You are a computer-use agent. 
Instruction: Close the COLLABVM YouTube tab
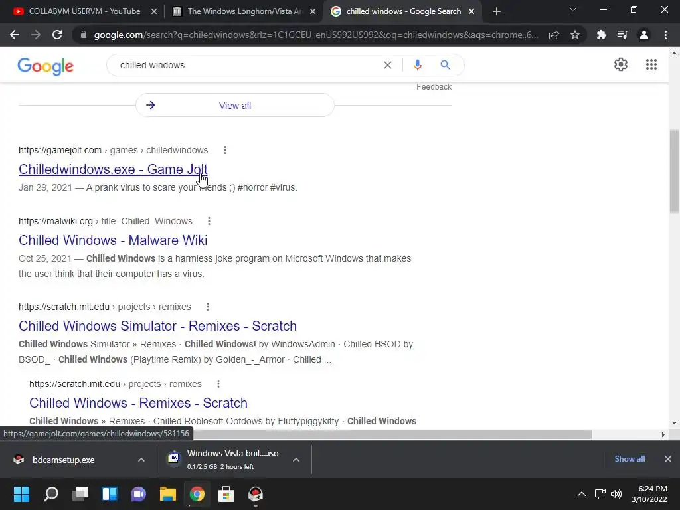pos(153,12)
